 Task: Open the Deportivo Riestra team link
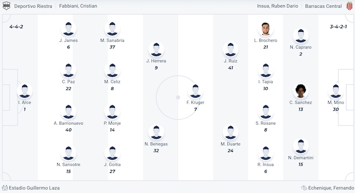[x=33, y=6]
